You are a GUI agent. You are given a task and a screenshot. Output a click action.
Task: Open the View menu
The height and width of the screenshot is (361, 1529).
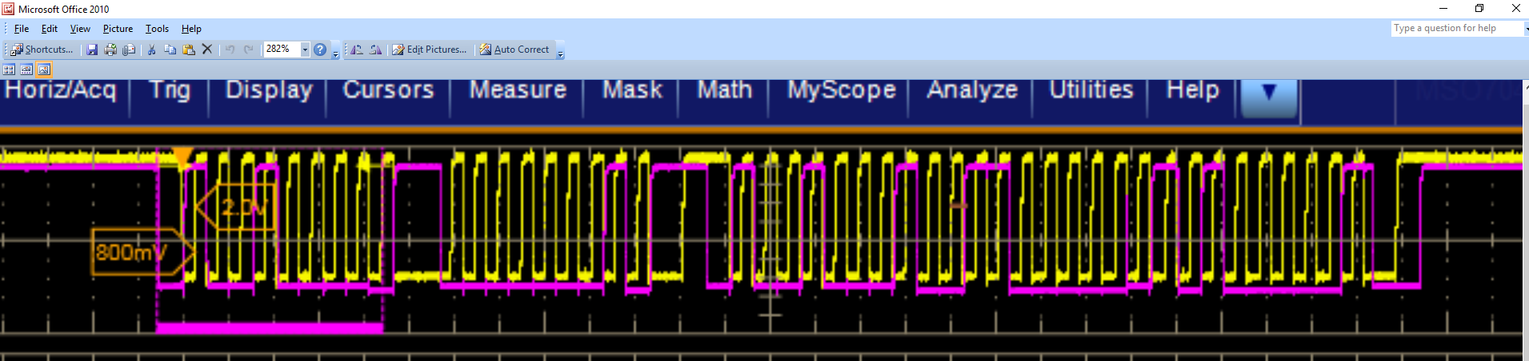tap(80, 29)
